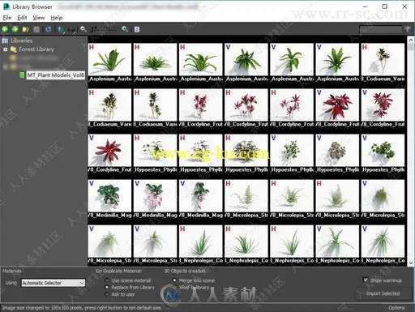Click the Options button

(396, 308)
